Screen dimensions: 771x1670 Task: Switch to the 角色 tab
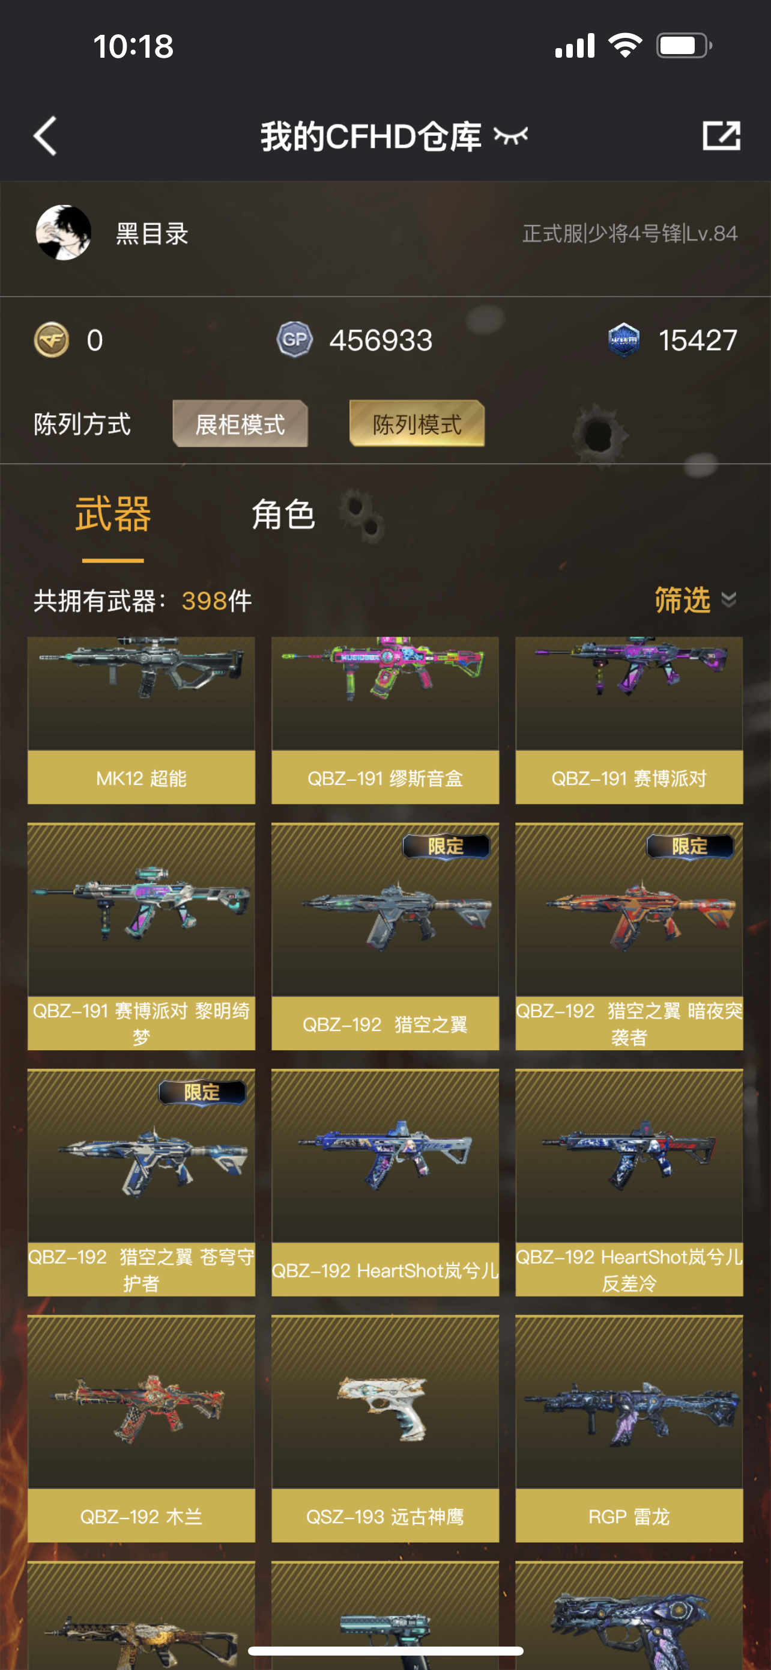click(283, 515)
